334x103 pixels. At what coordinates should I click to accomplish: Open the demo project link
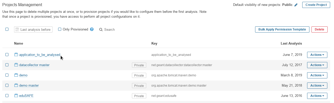23,75
